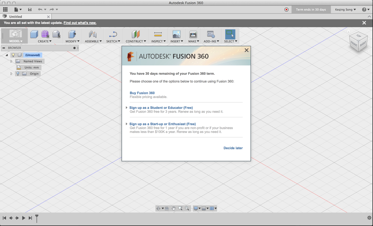Click the Add-Ins scripts icon
This screenshot has width=373, height=226.
tap(211, 34)
